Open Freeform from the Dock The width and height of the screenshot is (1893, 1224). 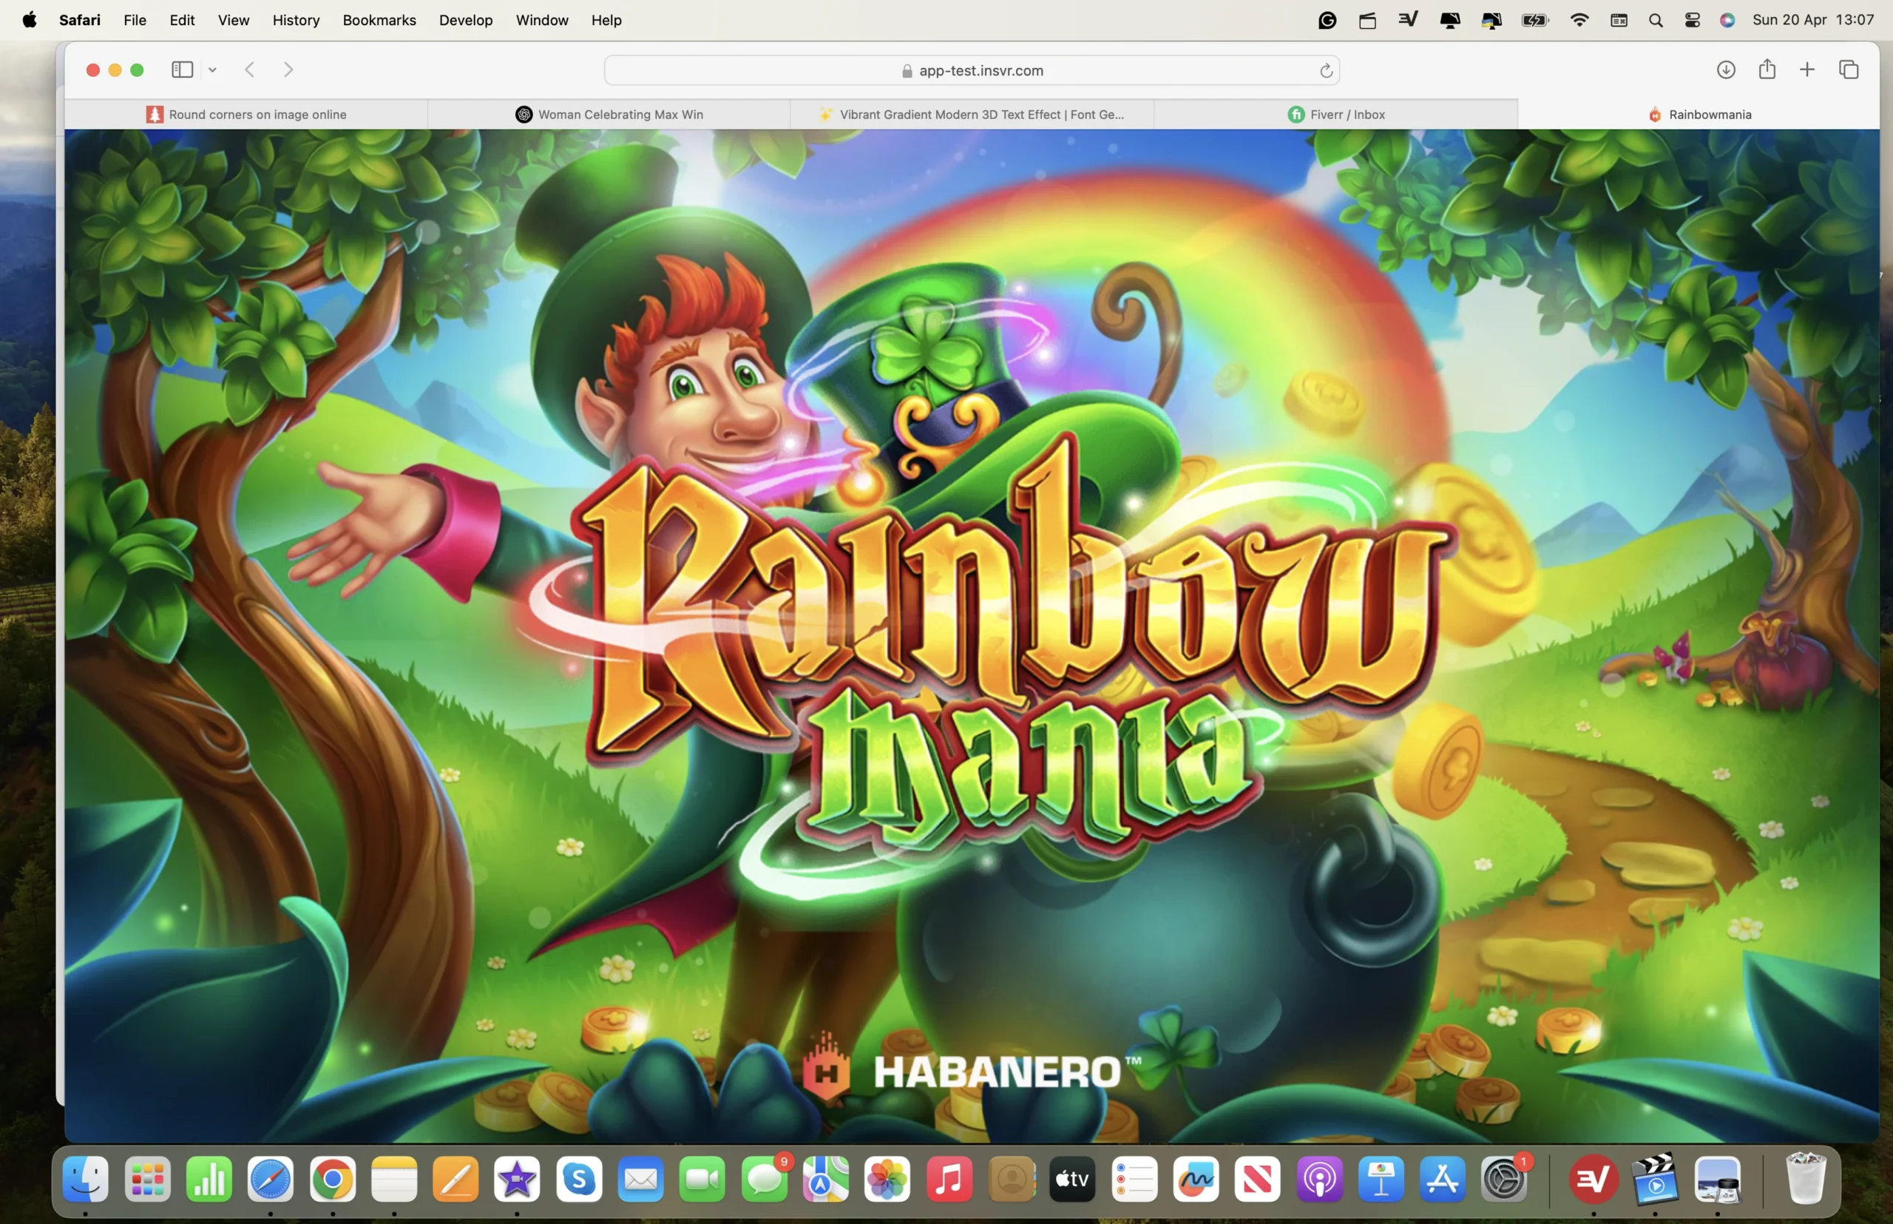tap(1196, 1180)
